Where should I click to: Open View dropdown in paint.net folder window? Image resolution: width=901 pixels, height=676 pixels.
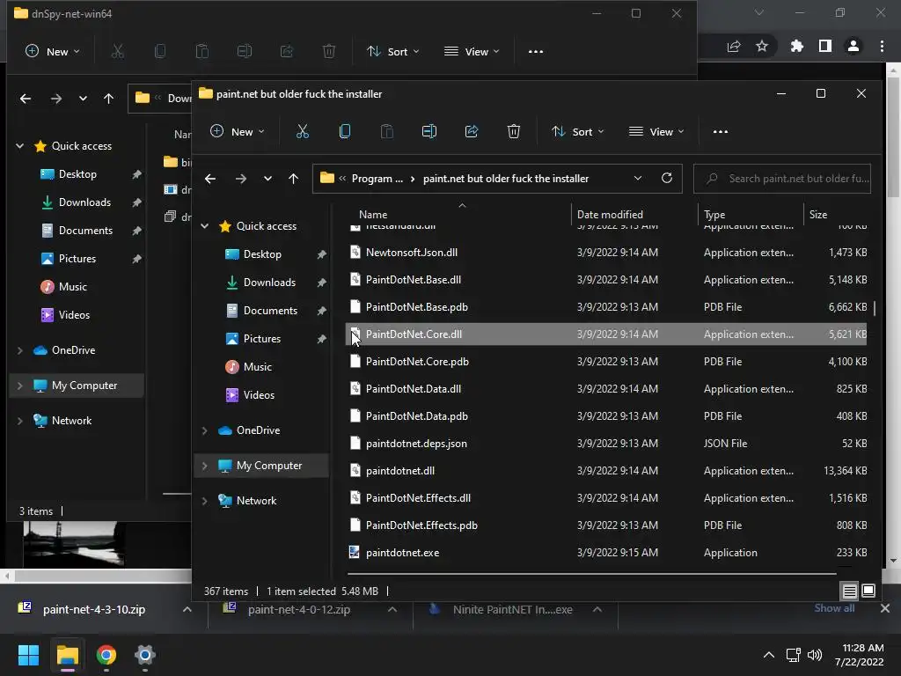click(656, 132)
